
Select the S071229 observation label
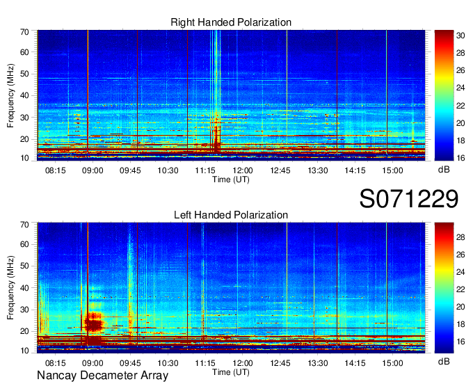[x=409, y=198]
